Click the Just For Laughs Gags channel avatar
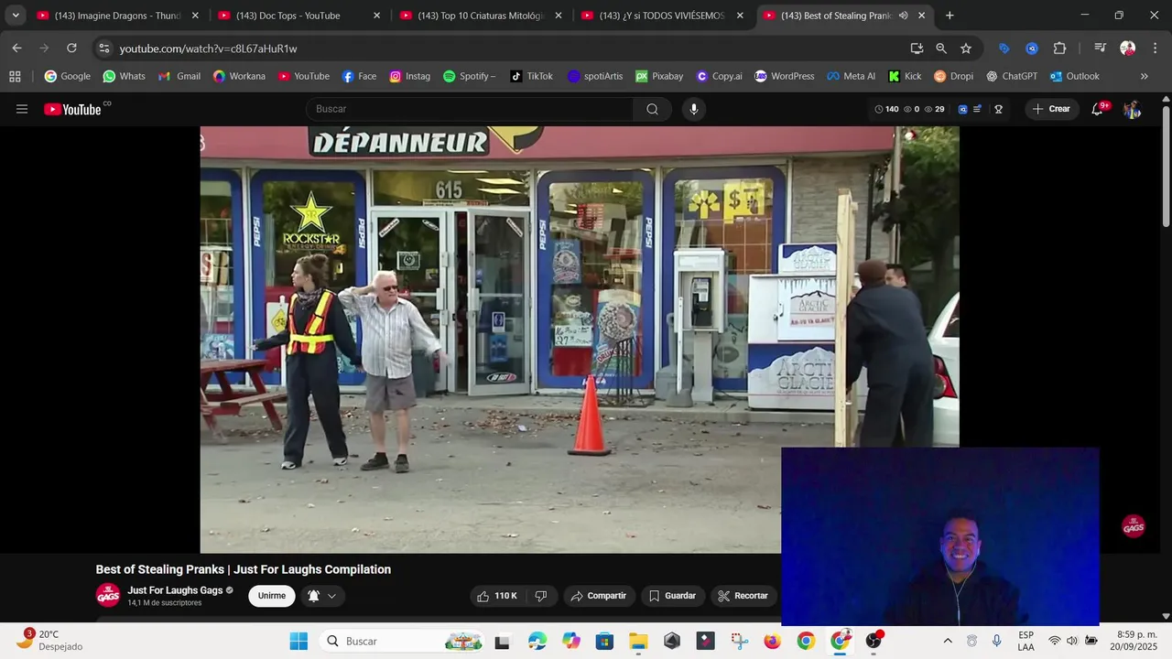 [108, 595]
